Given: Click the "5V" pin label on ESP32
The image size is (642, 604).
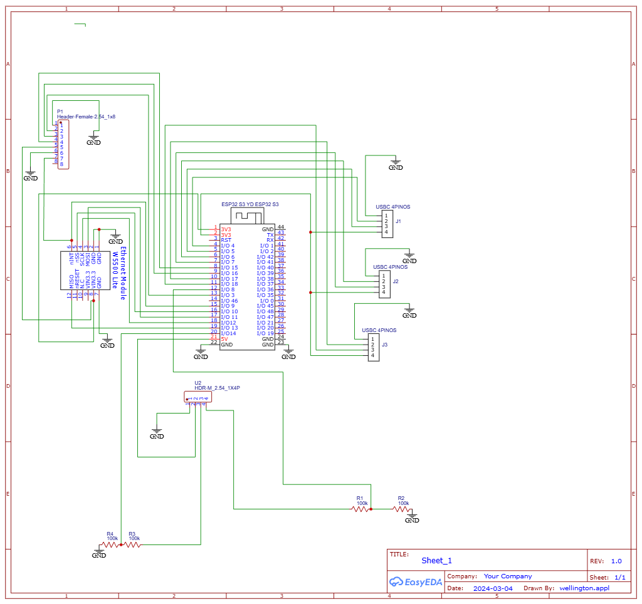Looking at the screenshot, I should tap(224, 339).
